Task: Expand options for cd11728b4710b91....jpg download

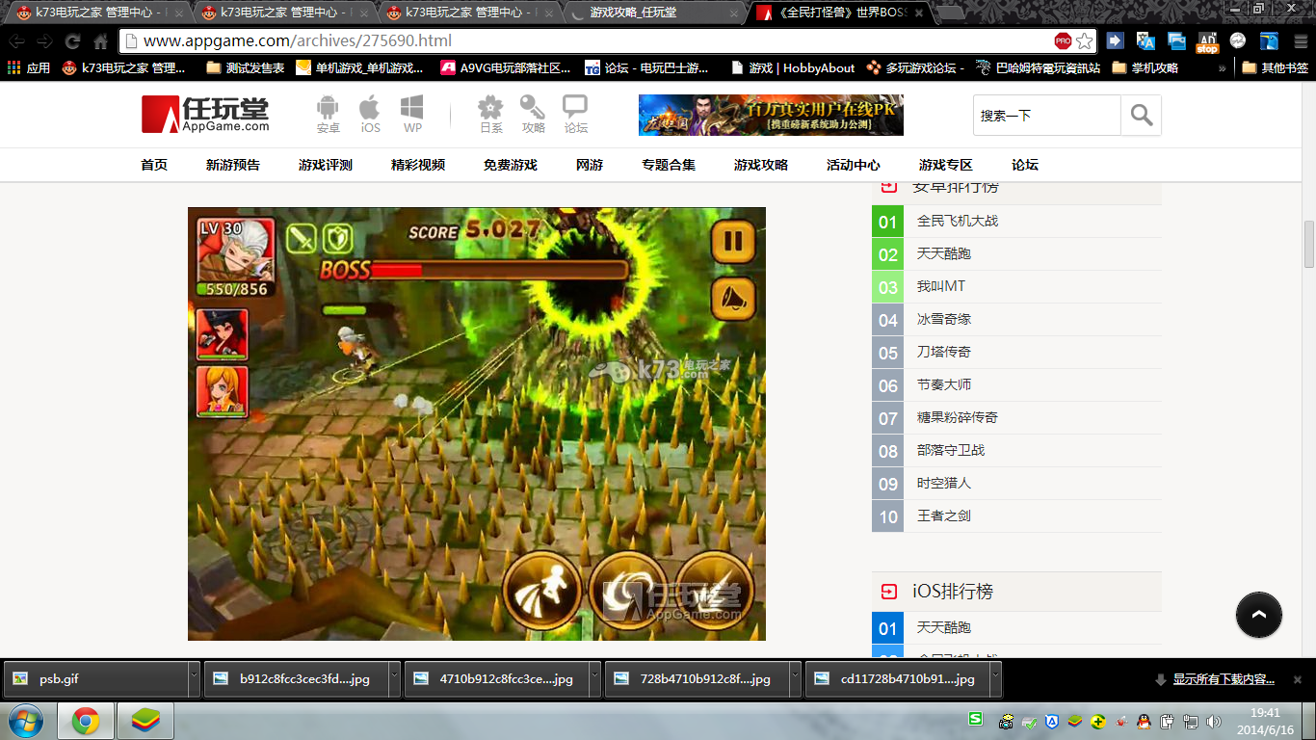Action: 994,679
